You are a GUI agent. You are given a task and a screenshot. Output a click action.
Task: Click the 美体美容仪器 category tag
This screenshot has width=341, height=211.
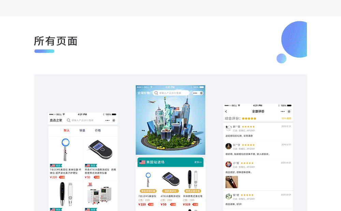click(x=148, y=191)
